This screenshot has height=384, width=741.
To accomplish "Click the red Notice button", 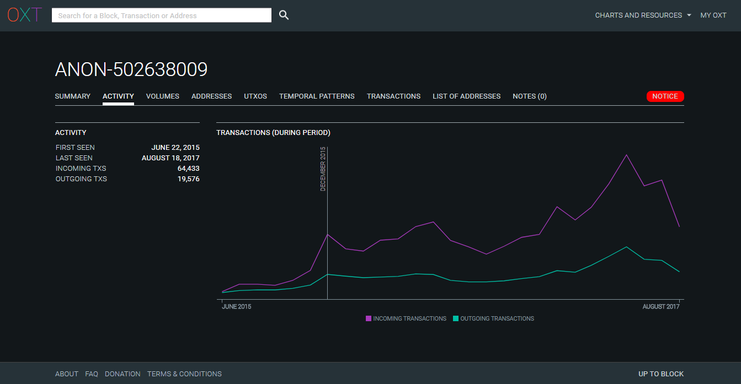I will click(665, 96).
